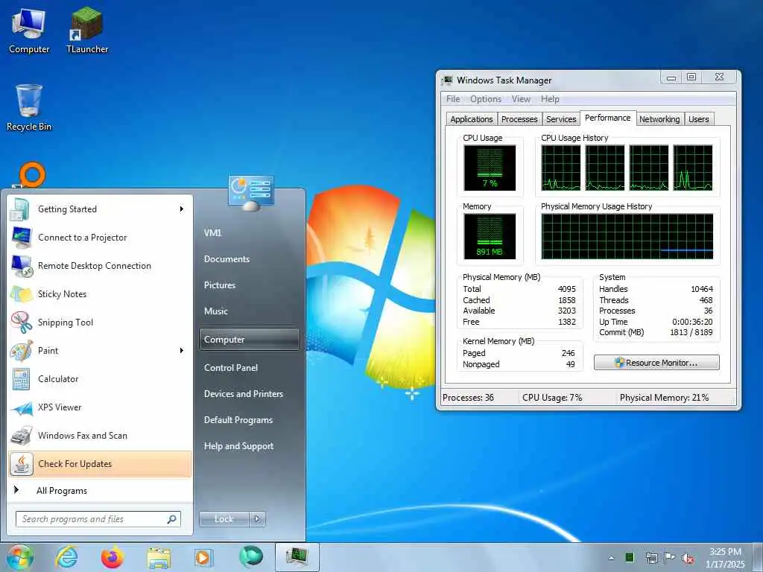Click the Paint palette icon
The width and height of the screenshot is (763, 572).
(x=22, y=350)
